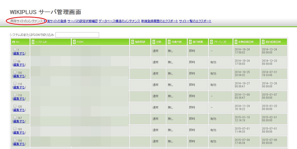Image resolution: width=297 pixels, height=149 pixels.
Task: Open 既存サイトのメンテナンス in the navigation
Action: pyautogui.click(x=26, y=21)
